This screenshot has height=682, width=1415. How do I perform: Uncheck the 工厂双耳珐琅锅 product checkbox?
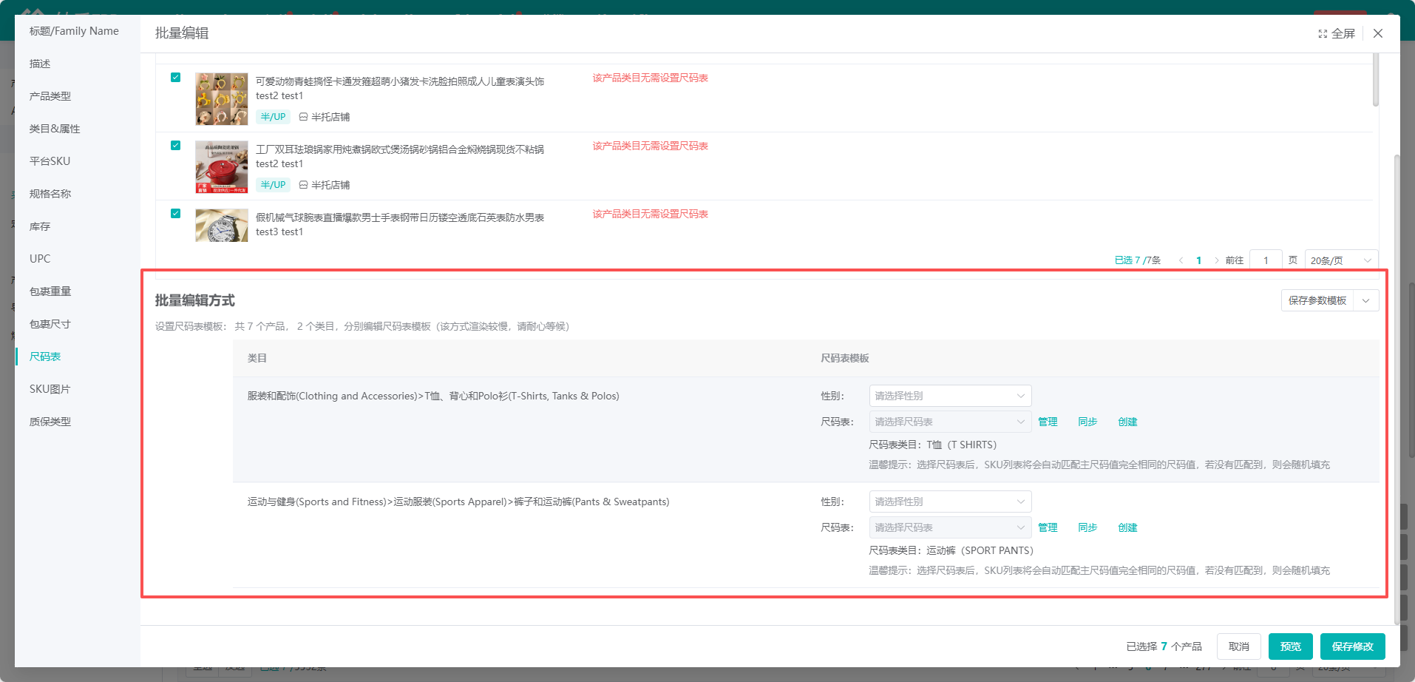(175, 146)
